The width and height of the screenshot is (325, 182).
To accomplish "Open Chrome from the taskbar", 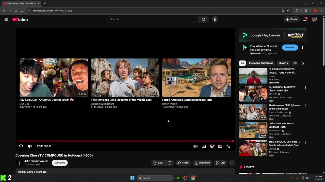I will [x=193, y=178].
